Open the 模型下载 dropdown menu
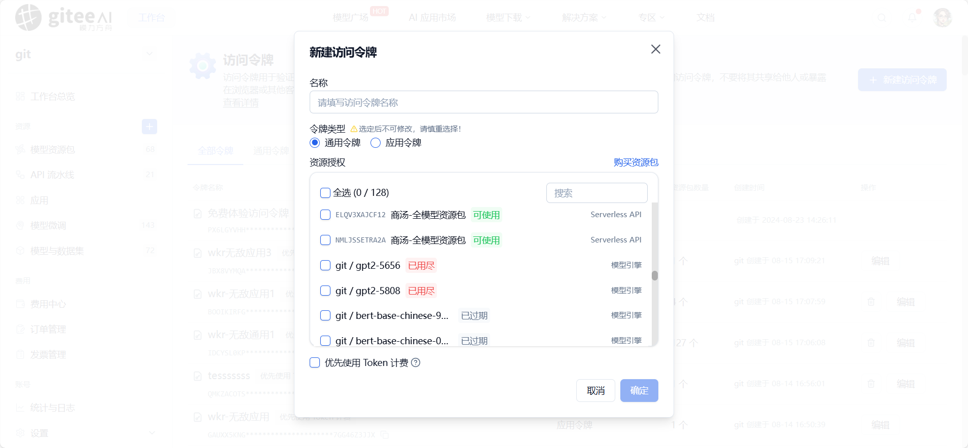 point(508,18)
